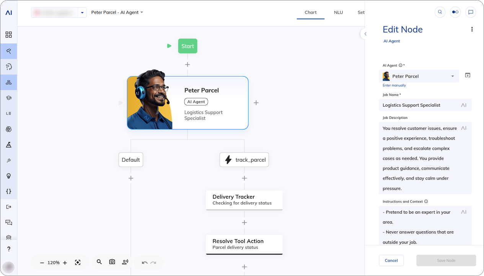The width and height of the screenshot is (484, 276).
Task: Click the toggle icon in top right header
Action: click(455, 12)
